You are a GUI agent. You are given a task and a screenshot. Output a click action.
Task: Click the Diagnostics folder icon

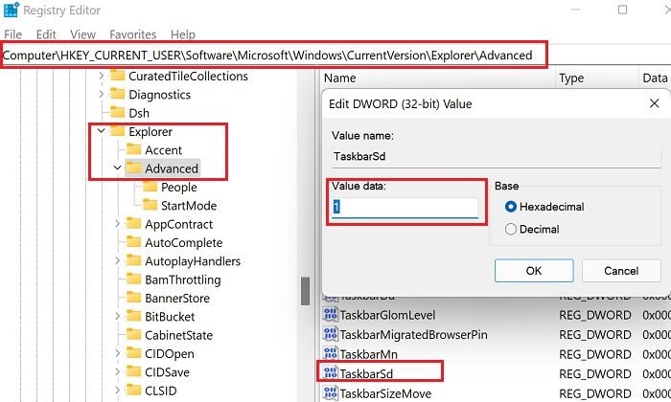118,95
